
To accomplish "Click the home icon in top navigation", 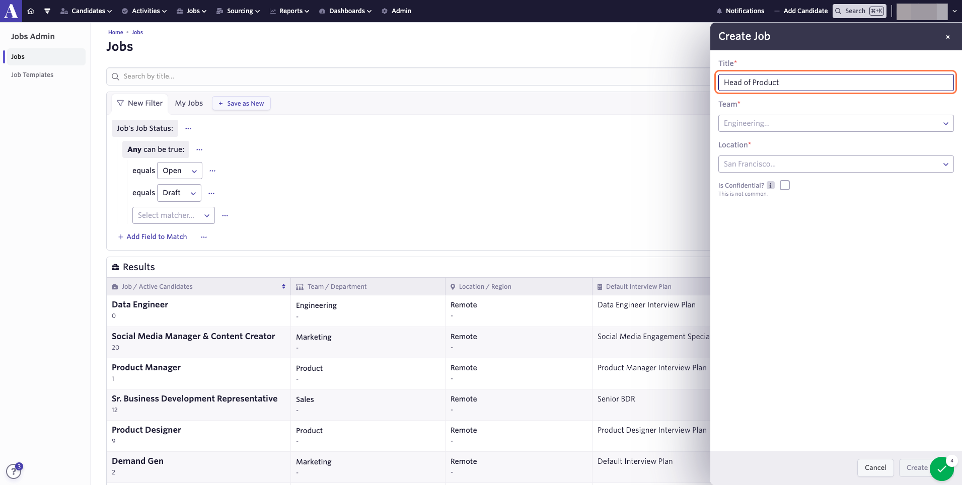I will pyautogui.click(x=31, y=11).
